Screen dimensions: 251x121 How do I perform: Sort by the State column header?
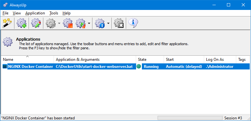[x=150, y=60]
